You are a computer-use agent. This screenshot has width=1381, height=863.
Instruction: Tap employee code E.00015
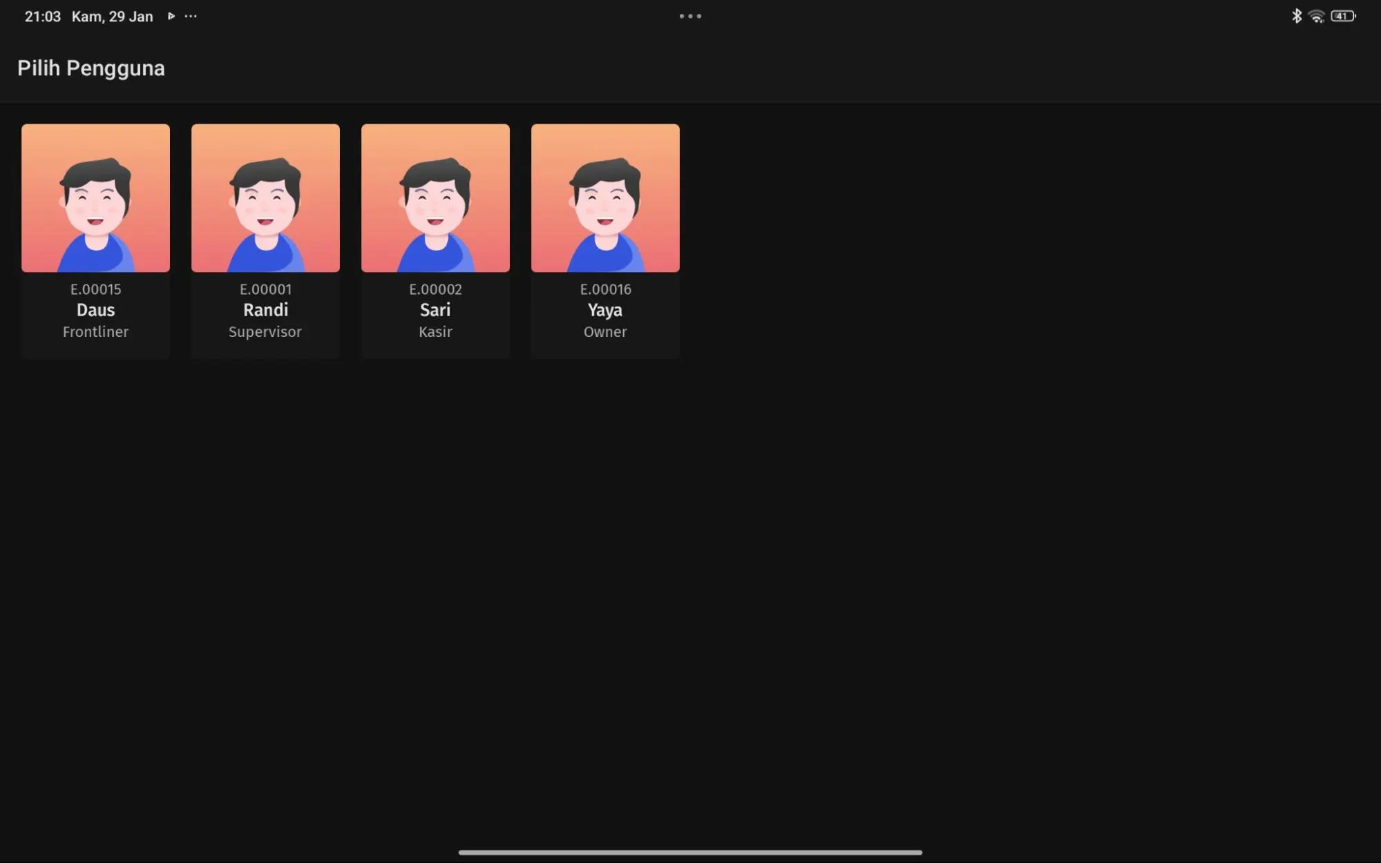tap(95, 289)
